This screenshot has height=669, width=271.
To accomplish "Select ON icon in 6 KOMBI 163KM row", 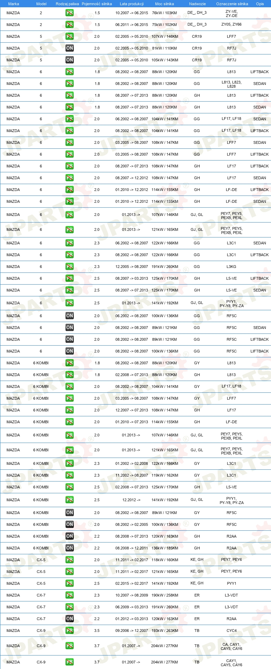I will (x=70, y=536).
